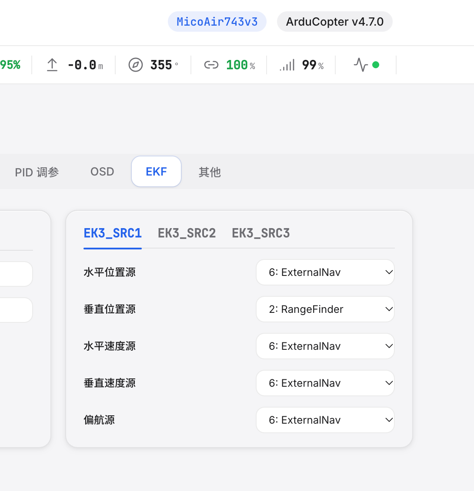Click the link quality chain icon
The height and width of the screenshot is (491, 474).
tap(211, 65)
